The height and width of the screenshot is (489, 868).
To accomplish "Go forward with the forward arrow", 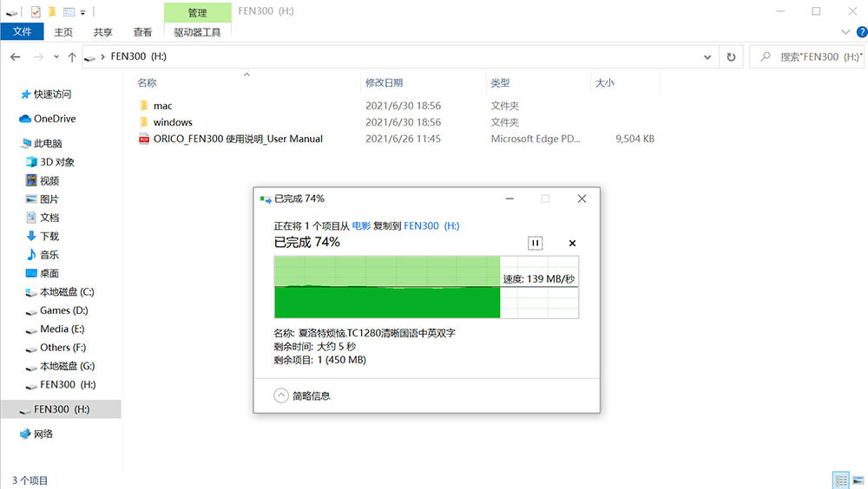I will (x=38, y=56).
